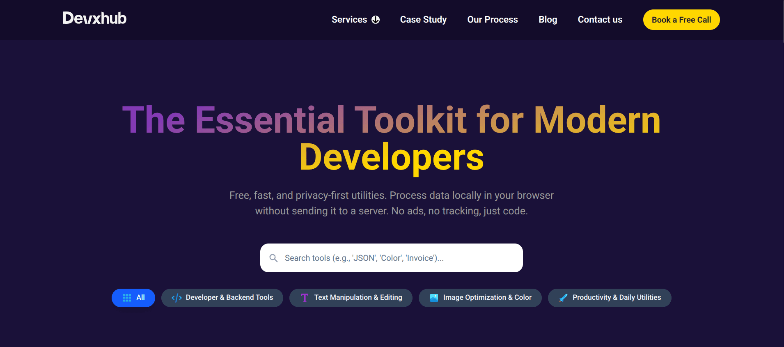784x347 pixels.
Task: Click 'The Essential Toolkit for Modern' heading line
Action: coord(392,120)
